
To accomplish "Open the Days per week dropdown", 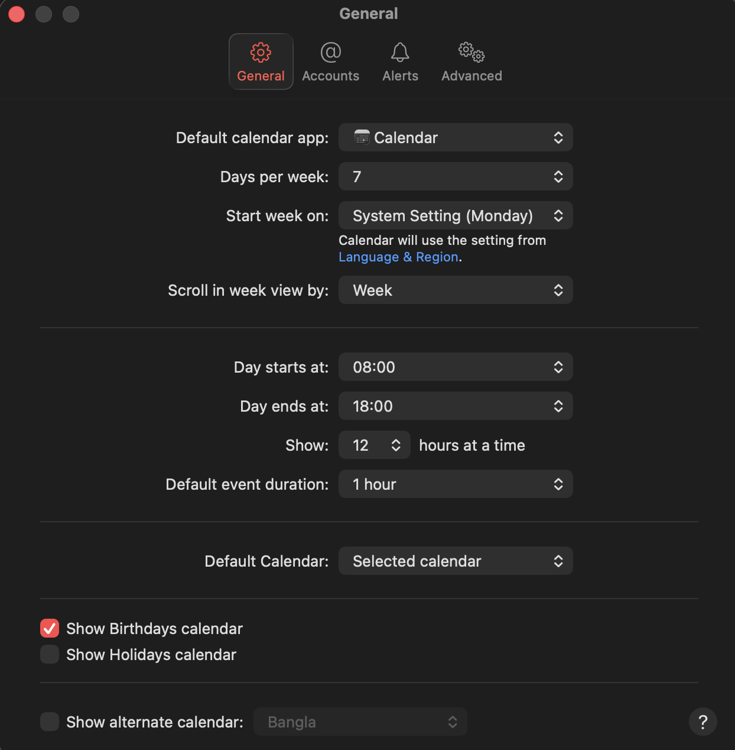I will 455,177.
